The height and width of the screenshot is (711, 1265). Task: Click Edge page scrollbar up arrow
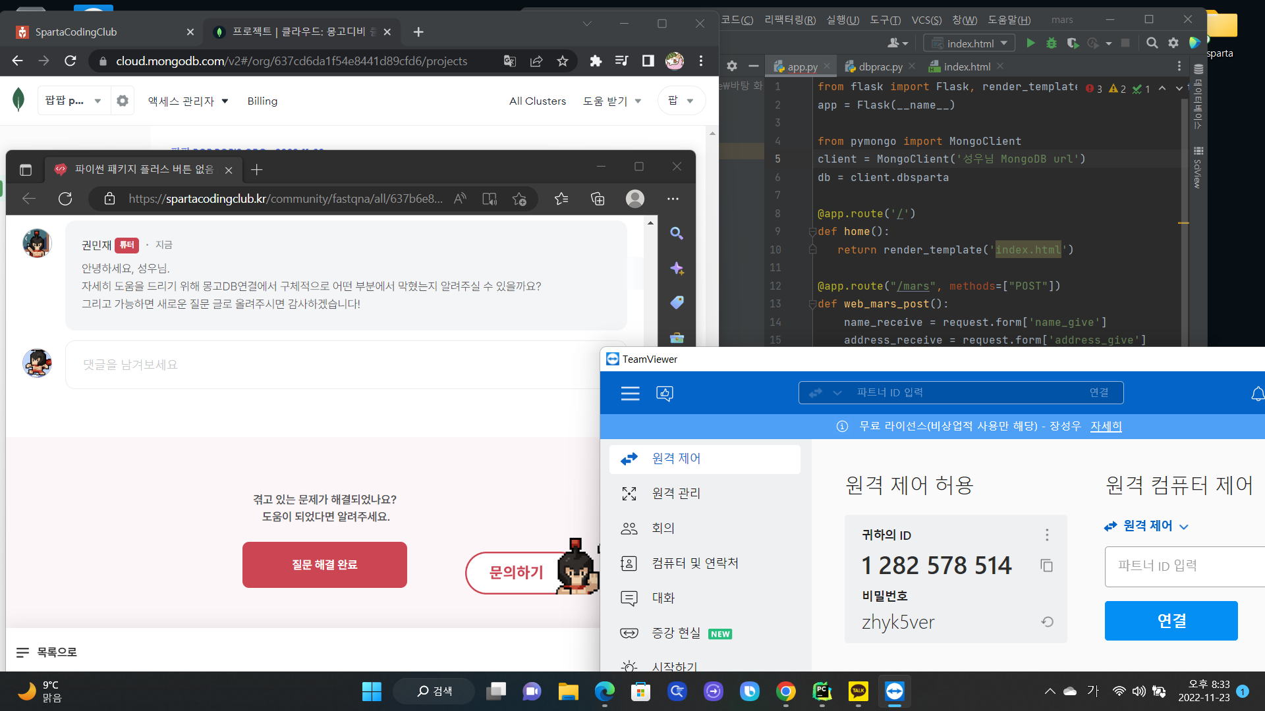651,223
